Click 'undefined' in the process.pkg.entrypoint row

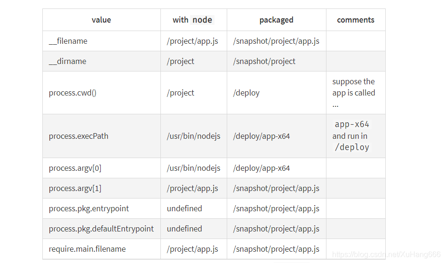[x=184, y=208]
